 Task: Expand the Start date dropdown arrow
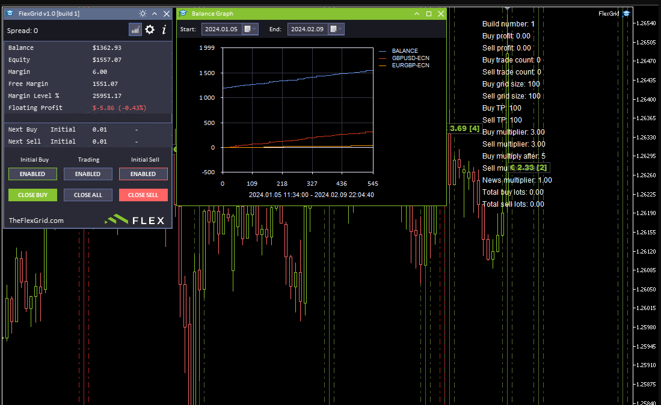[253, 28]
